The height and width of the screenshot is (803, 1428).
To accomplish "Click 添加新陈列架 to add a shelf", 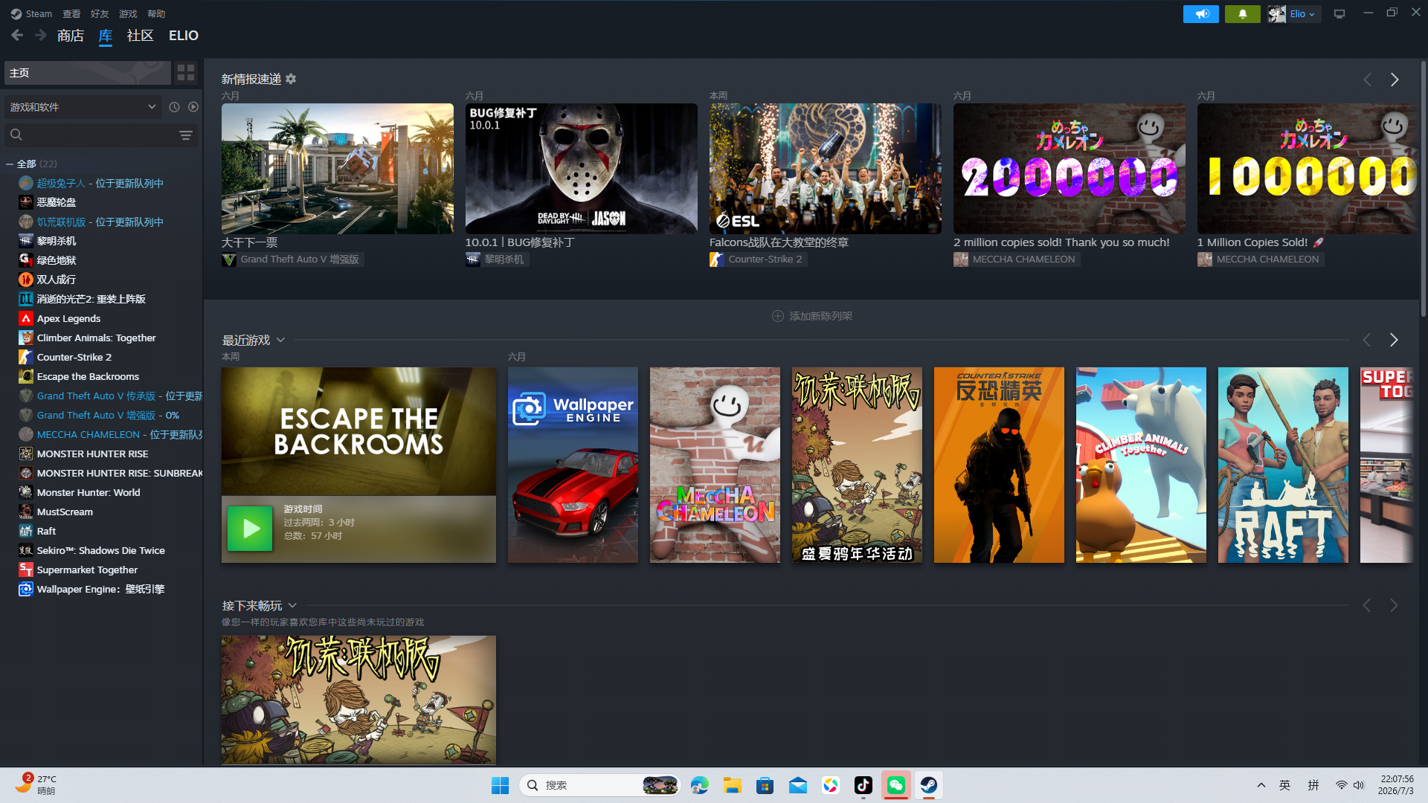I will click(812, 316).
